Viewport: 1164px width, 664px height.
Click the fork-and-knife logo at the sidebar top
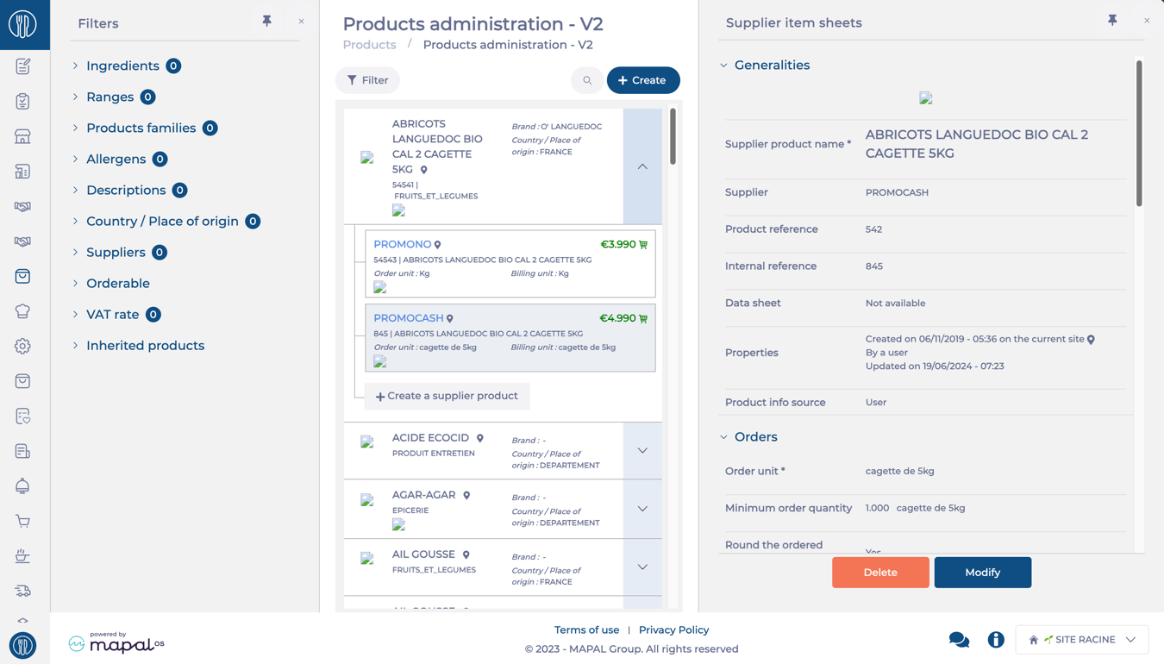pyautogui.click(x=22, y=24)
